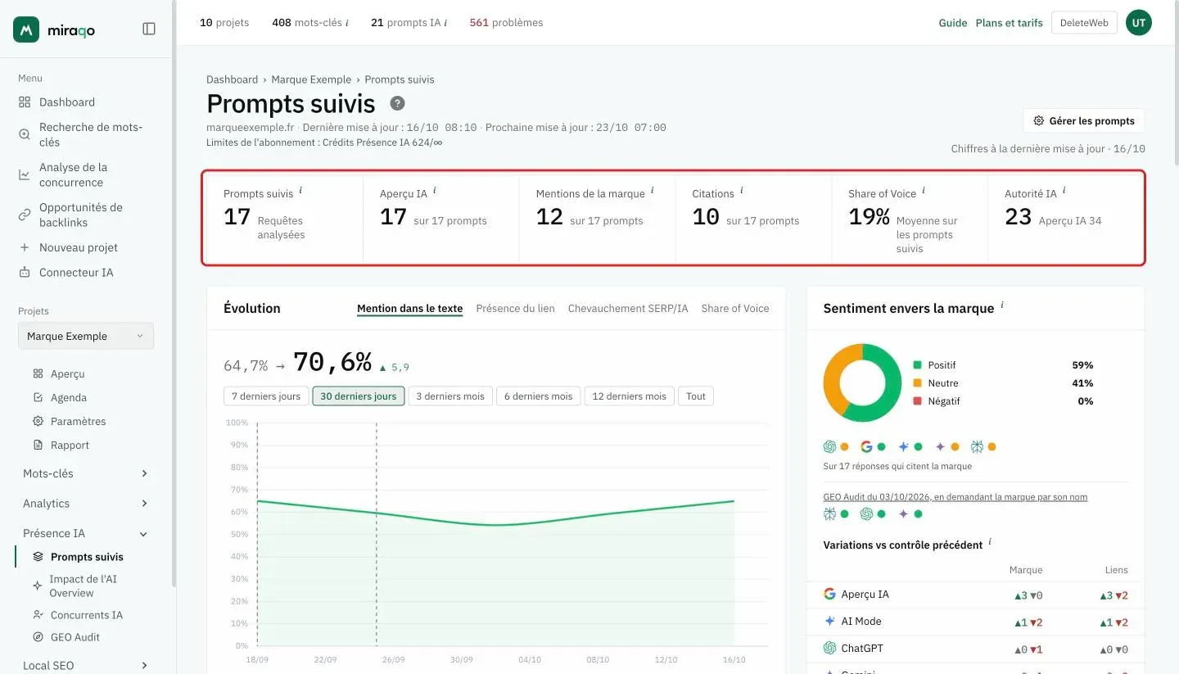This screenshot has height=674, width=1179.
Task: Click the miraqo logo icon
Action: pos(26,29)
